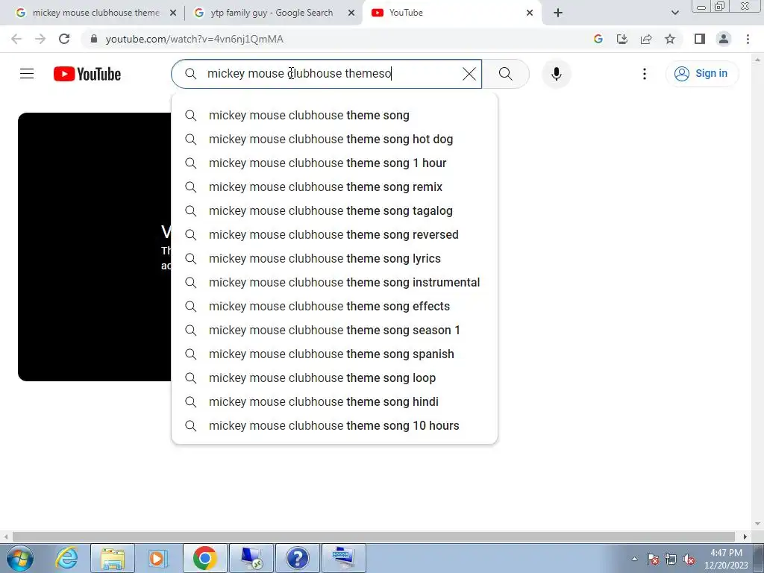Select suggestion 'theme song hot dog'
Screen dimensions: 764x573
[x=334, y=140]
